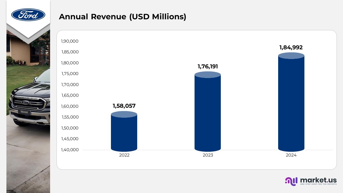Click the light top of 2024 cylinder

point(291,55)
